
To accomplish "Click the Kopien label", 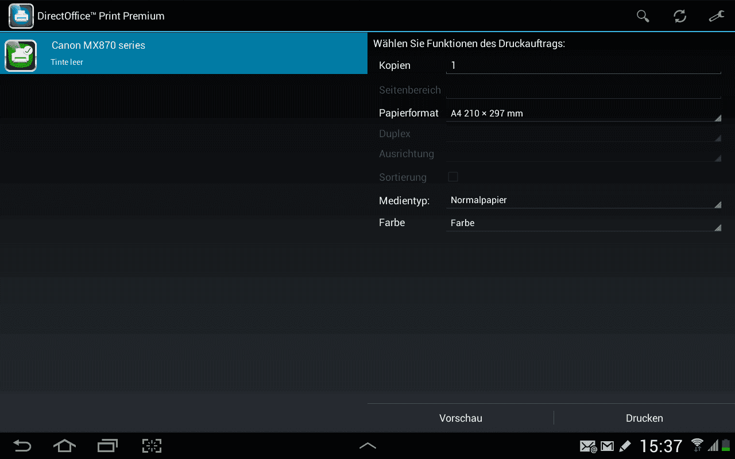I will [x=394, y=65].
